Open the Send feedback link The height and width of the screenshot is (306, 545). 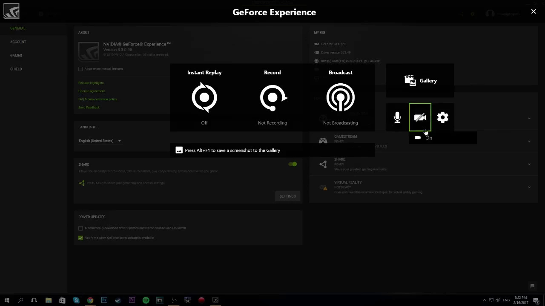coord(89,108)
